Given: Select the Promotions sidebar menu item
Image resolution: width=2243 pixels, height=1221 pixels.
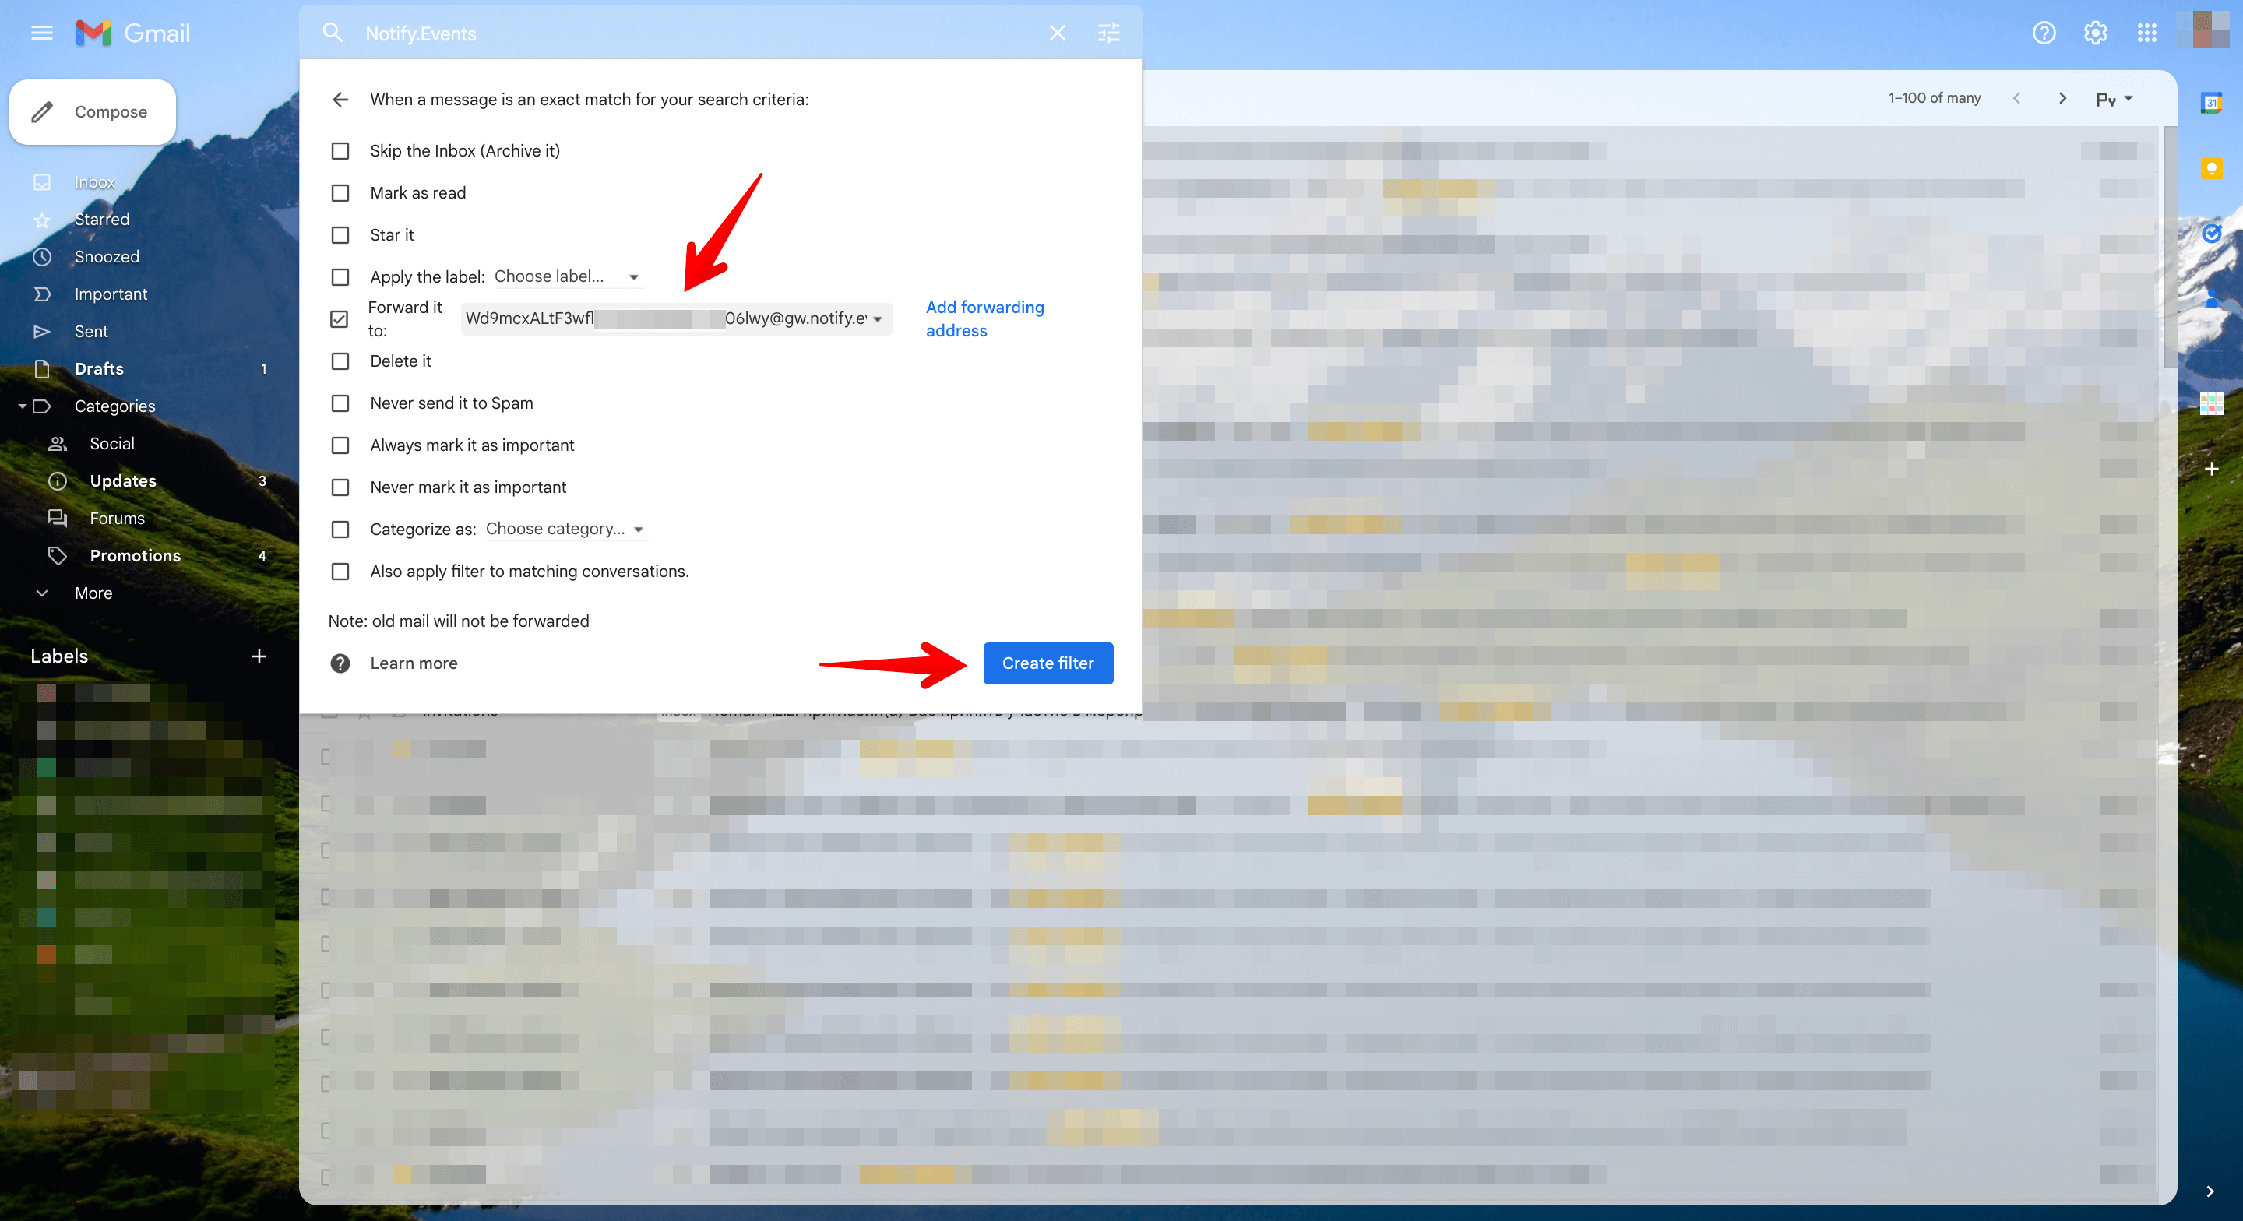Looking at the screenshot, I should 134,555.
